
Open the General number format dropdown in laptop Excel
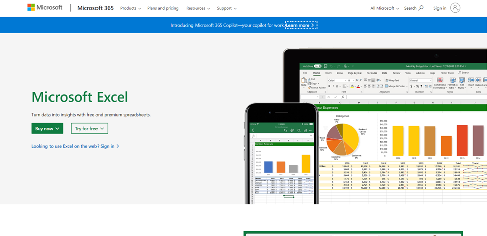[x=420, y=80]
